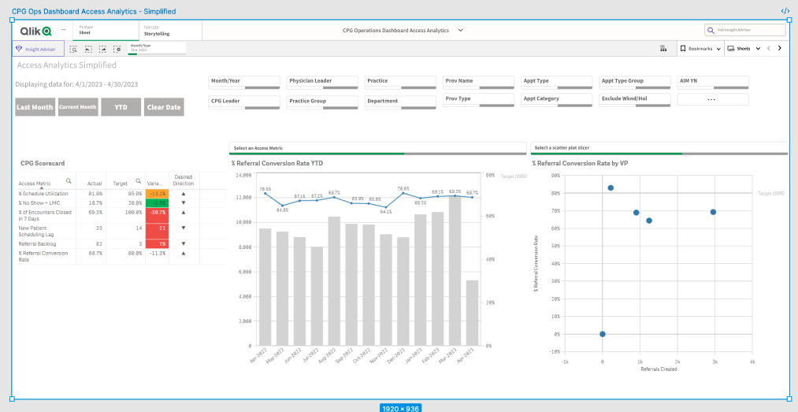Click the Ask Insight Advisor search field

[745, 30]
